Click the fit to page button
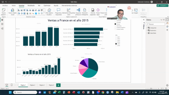169x95 pixels. tap(166, 88)
